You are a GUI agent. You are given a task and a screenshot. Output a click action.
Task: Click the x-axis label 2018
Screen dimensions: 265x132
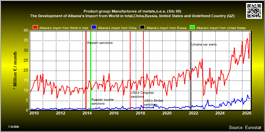140,113
